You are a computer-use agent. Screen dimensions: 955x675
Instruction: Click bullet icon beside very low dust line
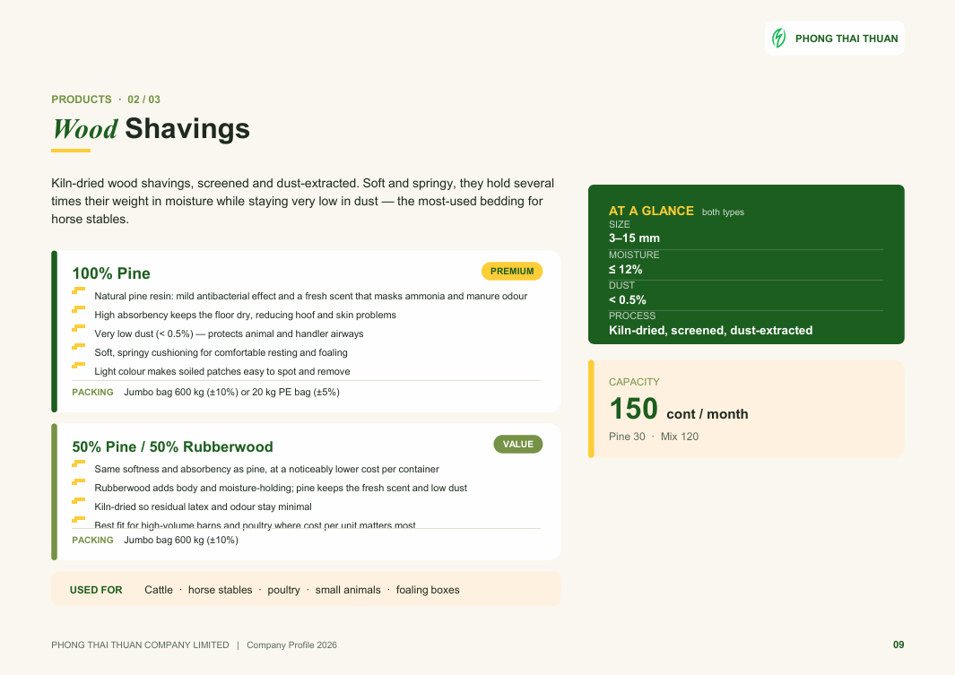[x=79, y=329]
